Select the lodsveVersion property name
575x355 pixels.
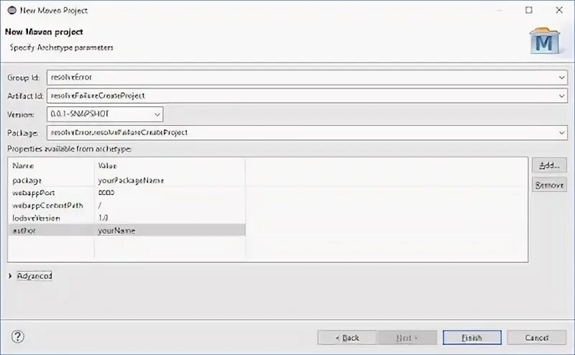[x=36, y=218]
